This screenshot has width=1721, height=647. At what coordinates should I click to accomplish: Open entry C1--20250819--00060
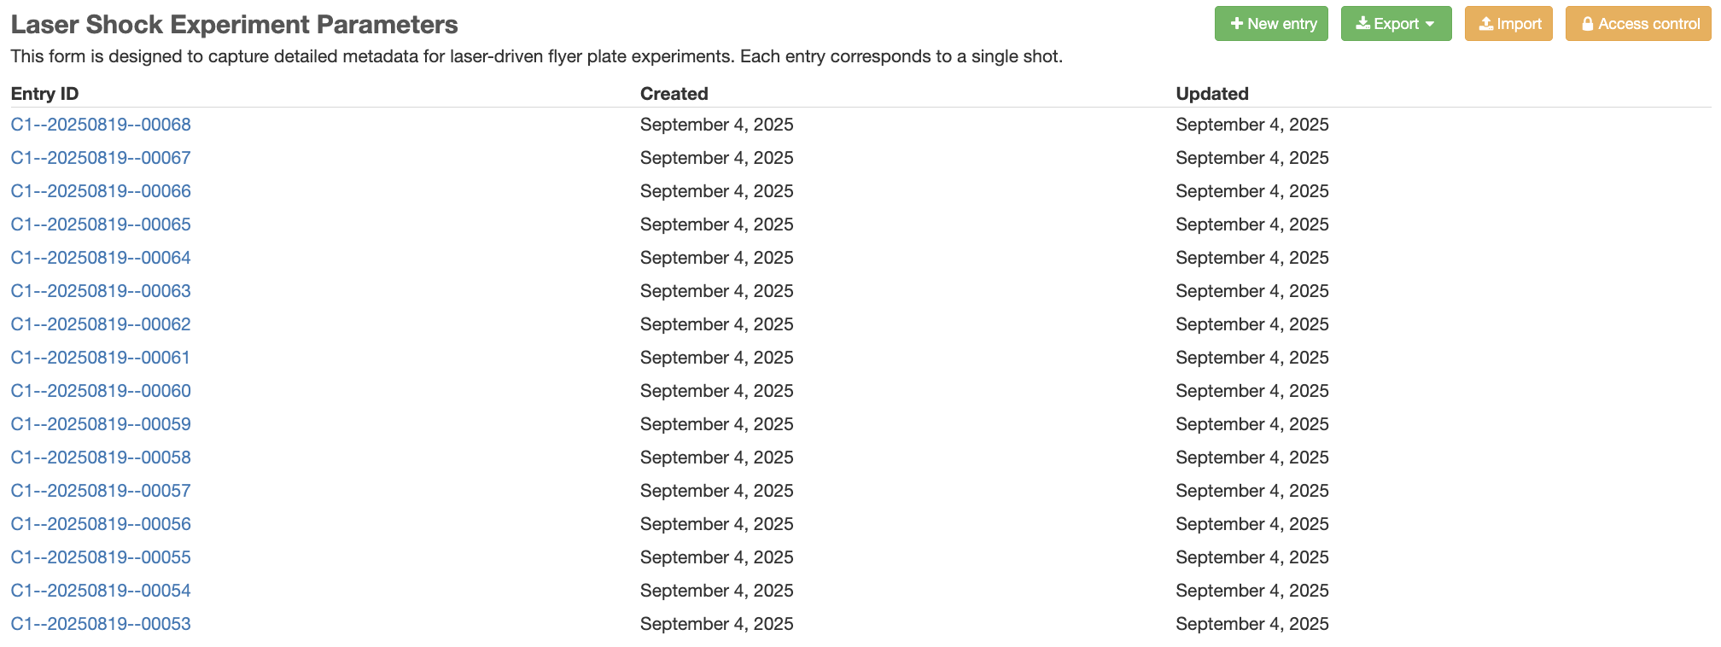101,391
